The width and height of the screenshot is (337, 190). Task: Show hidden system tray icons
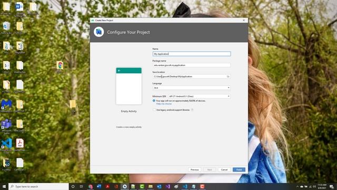298,186
